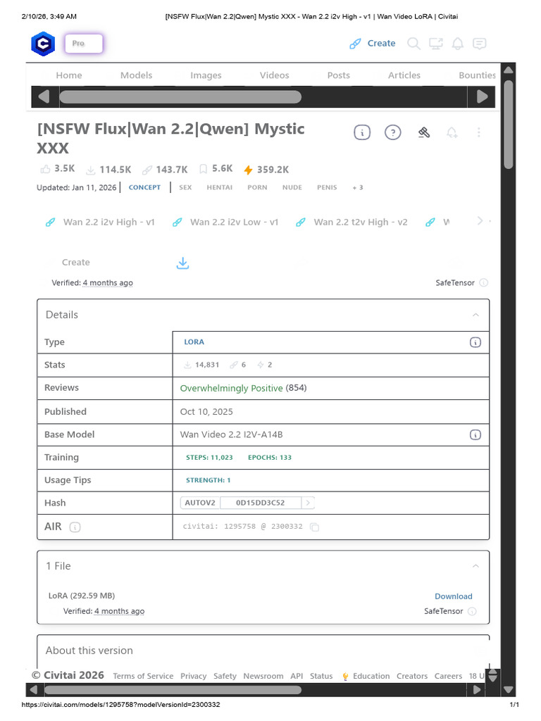This screenshot has width=541, height=721.
Task: Click the download arrow icon
Action: click(x=182, y=263)
